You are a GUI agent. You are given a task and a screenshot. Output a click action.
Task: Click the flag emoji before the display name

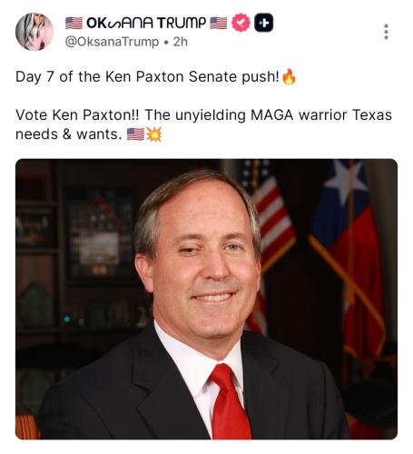(x=74, y=23)
